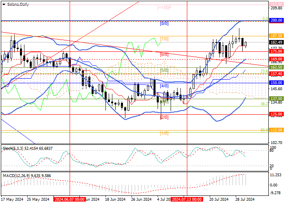Select the 200.00 blue price level label

(276, 20)
